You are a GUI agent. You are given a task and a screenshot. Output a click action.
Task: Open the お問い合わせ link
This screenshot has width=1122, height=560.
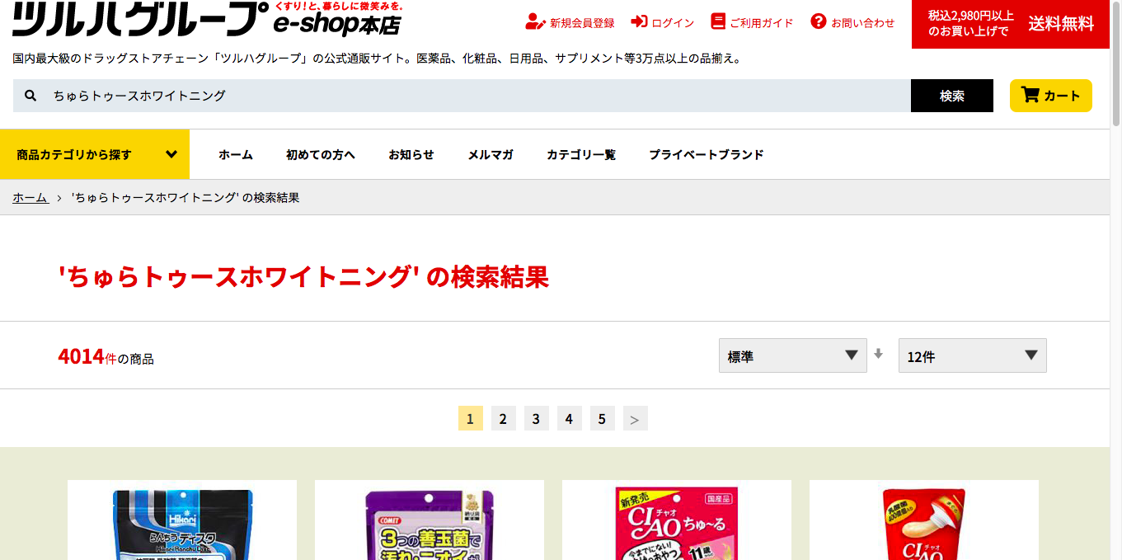(x=862, y=23)
